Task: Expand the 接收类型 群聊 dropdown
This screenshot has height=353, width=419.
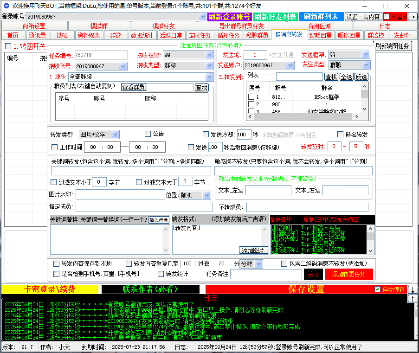Action: click(x=209, y=65)
